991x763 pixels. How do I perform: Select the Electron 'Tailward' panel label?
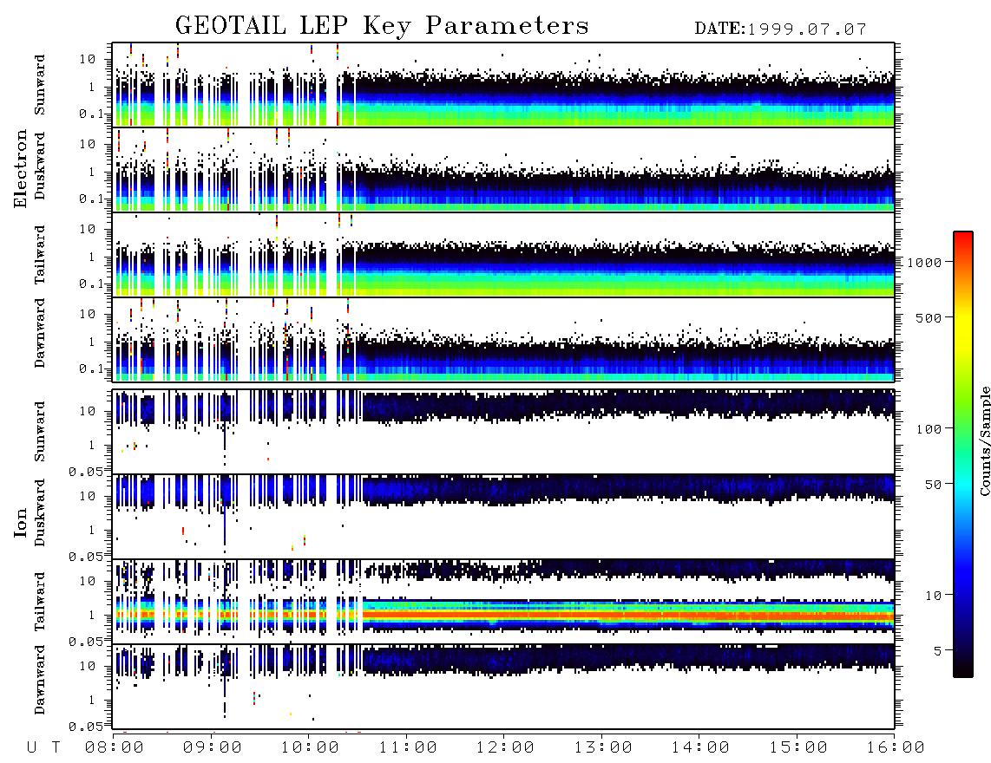coord(40,255)
